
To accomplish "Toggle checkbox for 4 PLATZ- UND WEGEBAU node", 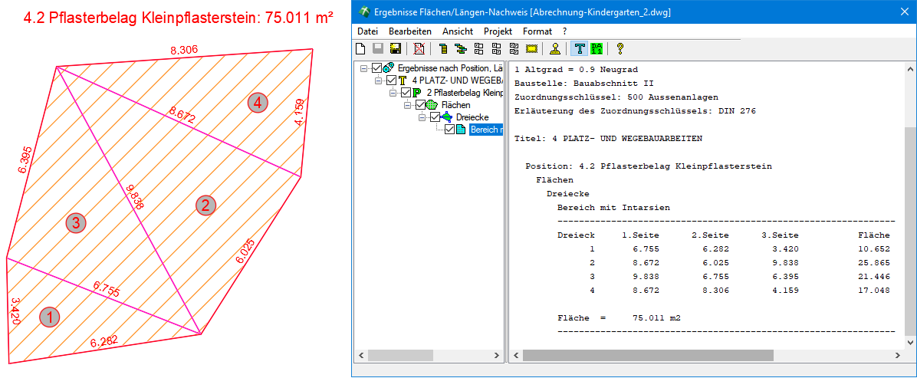I will 392,81.
